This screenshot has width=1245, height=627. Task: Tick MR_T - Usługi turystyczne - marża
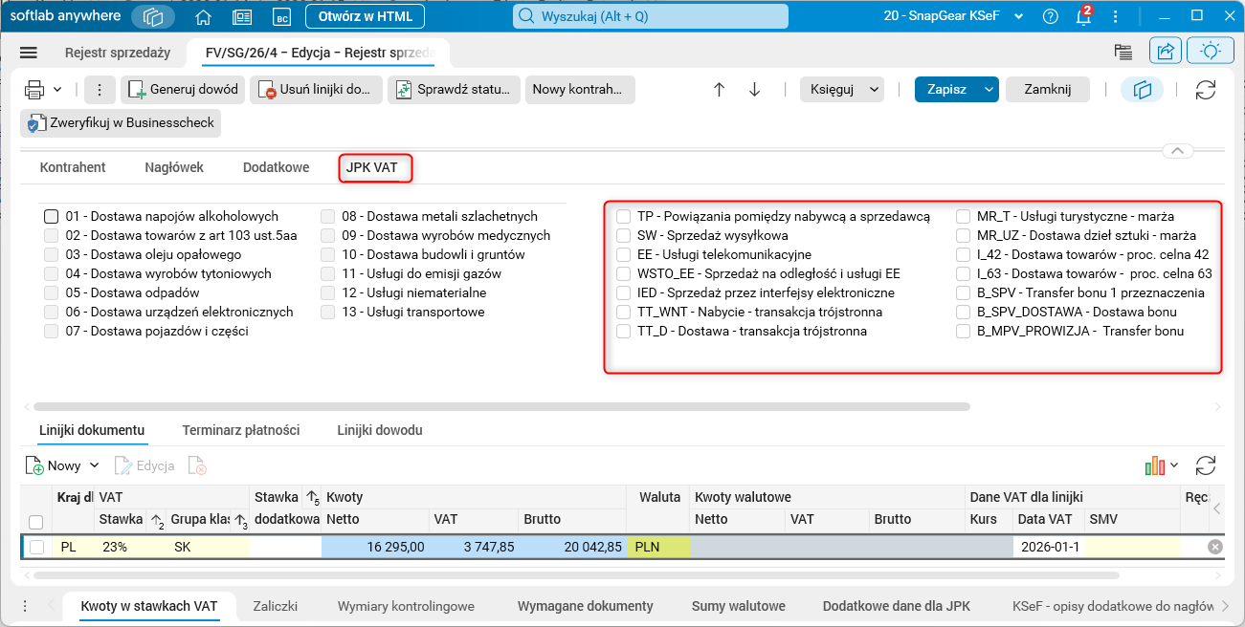(963, 216)
